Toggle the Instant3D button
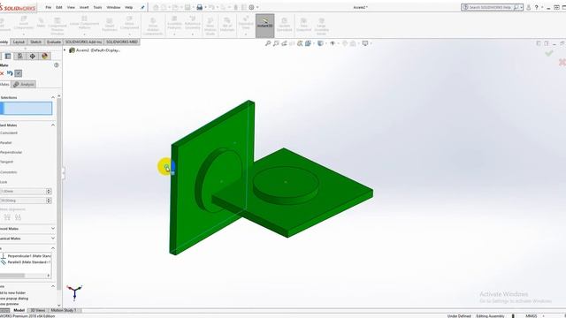The width and height of the screenshot is (566, 318). 265,26
